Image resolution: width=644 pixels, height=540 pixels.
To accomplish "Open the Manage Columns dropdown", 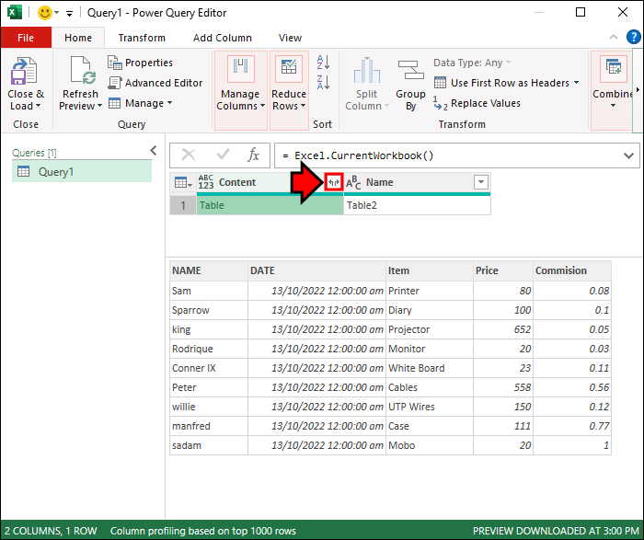I will click(240, 99).
